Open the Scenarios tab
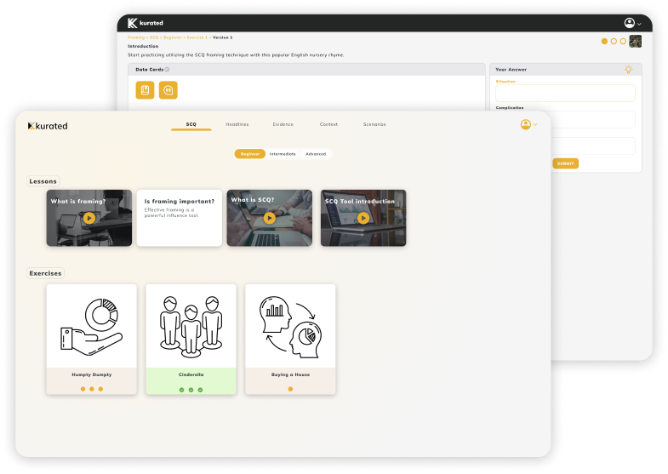This screenshot has height=474, width=668. pyautogui.click(x=374, y=124)
